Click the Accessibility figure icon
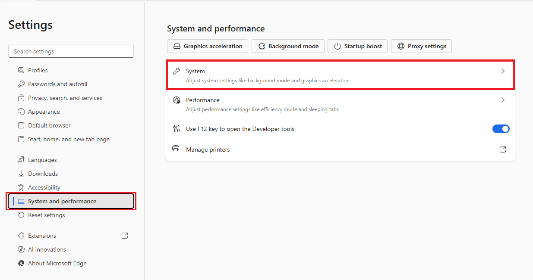This screenshot has width=533, height=280. (21, 187)
